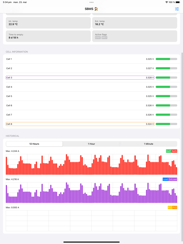Click the PV2 legend badge

pos(175,207)
